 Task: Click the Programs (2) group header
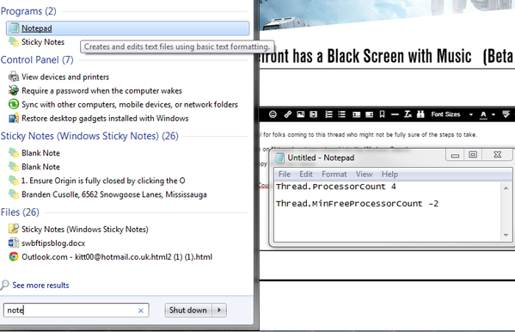28,11
